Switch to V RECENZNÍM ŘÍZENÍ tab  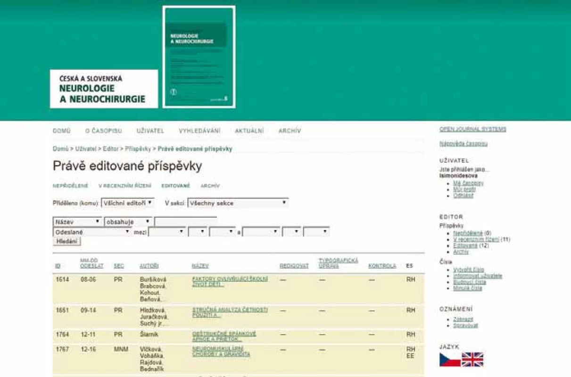pos(125,186)
